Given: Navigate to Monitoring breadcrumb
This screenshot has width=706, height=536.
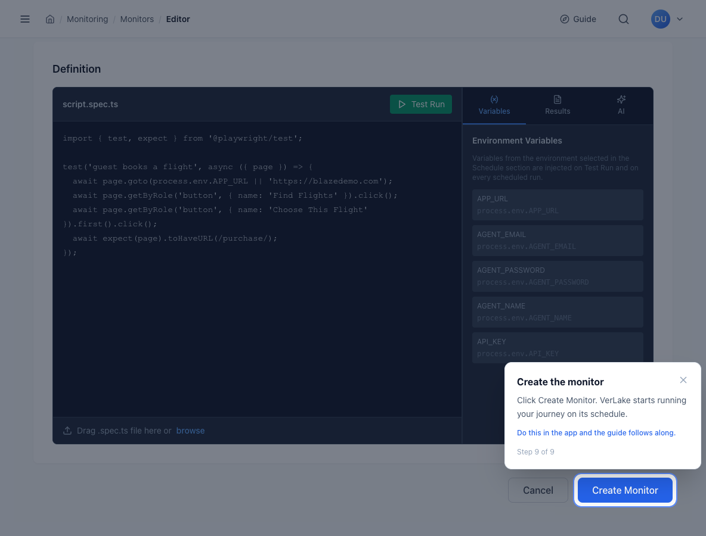Looking at the screenshot, I should pyautogui.click(x=87, y=19).
